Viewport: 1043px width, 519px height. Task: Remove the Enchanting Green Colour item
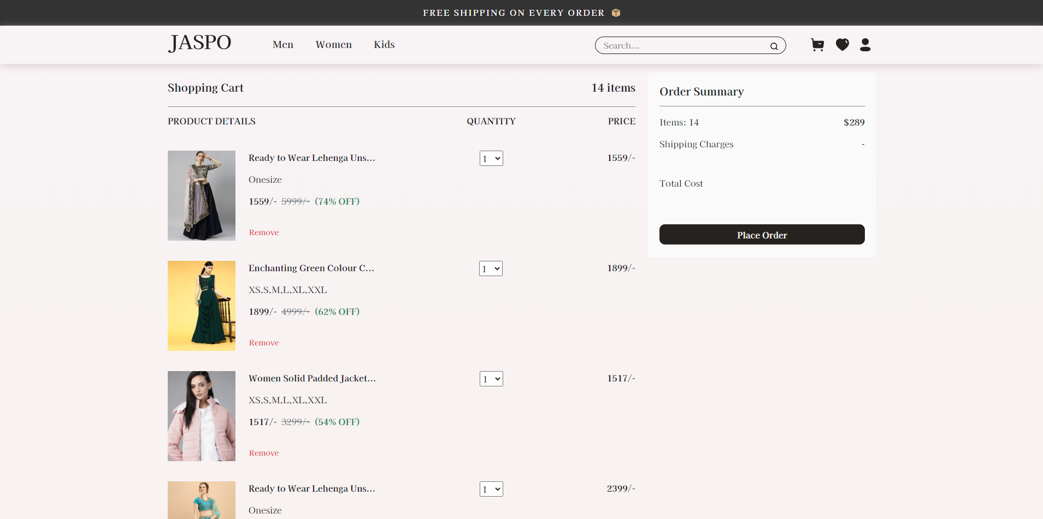(x=264, y=343)
